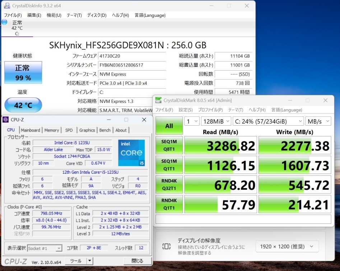Switch to the SPD tab in CPU-Z
Image resolution: width=340 pixels, height=271 pixels.
[x=69, y=130]
